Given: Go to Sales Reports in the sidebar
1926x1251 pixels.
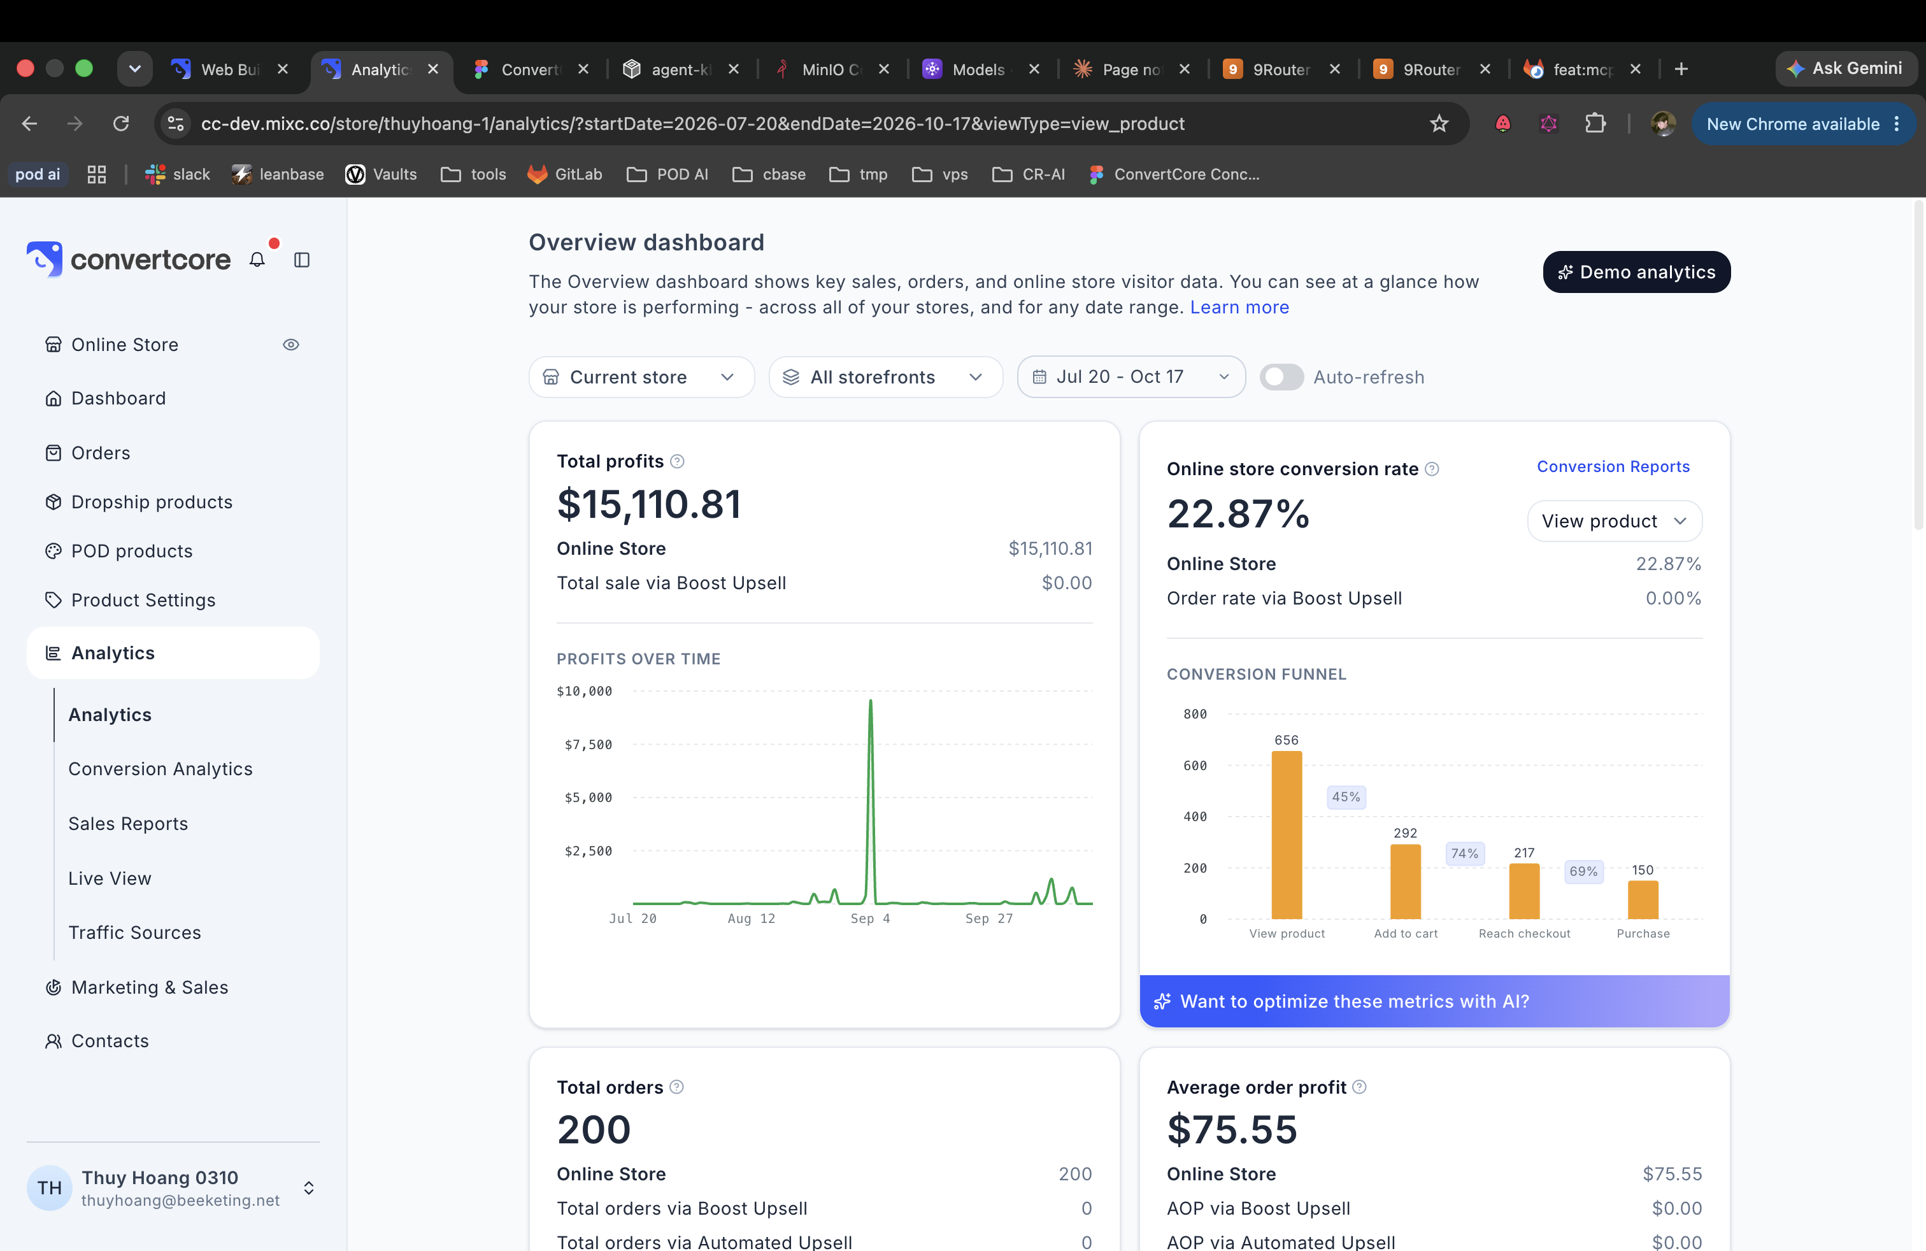Looking at the screenshot, I should point(128,824).
